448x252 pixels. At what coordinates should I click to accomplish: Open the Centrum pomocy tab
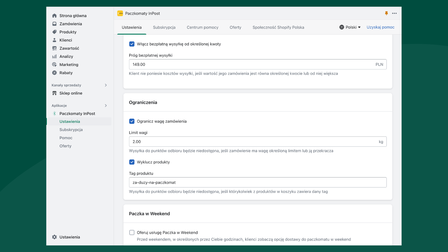(202, 27)
